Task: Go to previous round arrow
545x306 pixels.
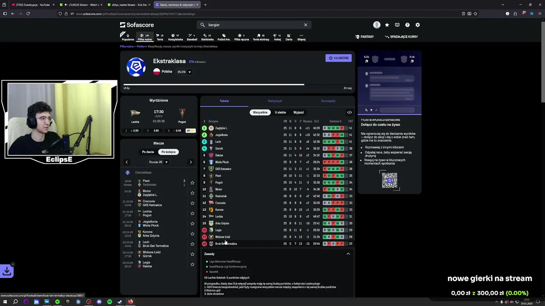Action: (x=126, y=162)
